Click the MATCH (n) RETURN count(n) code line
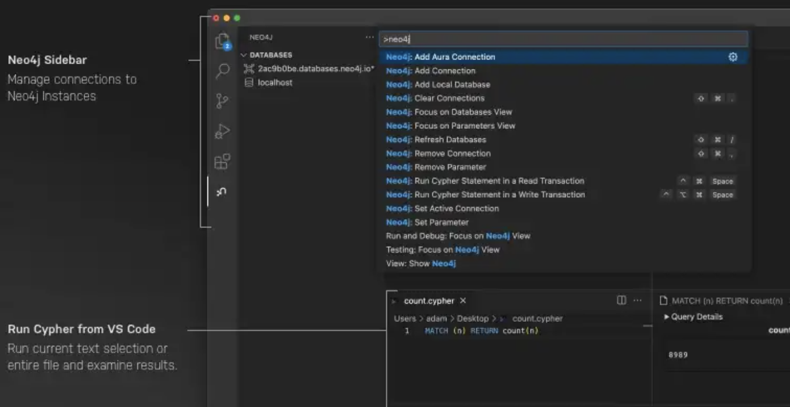The height and width of the screenshot is (407, 790). pyautogui.click(x=481, y=331)
